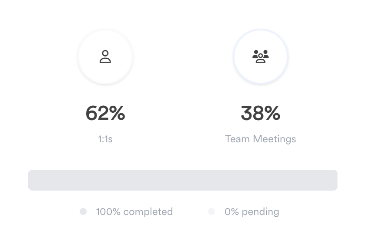Hide the completed series via its dot

[83, 211]
